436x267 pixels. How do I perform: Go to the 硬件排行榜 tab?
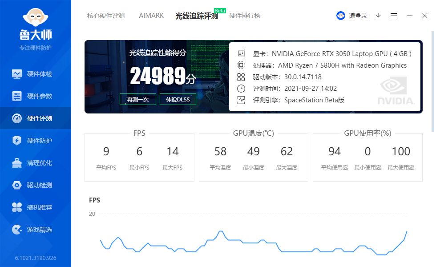point(245,16)
